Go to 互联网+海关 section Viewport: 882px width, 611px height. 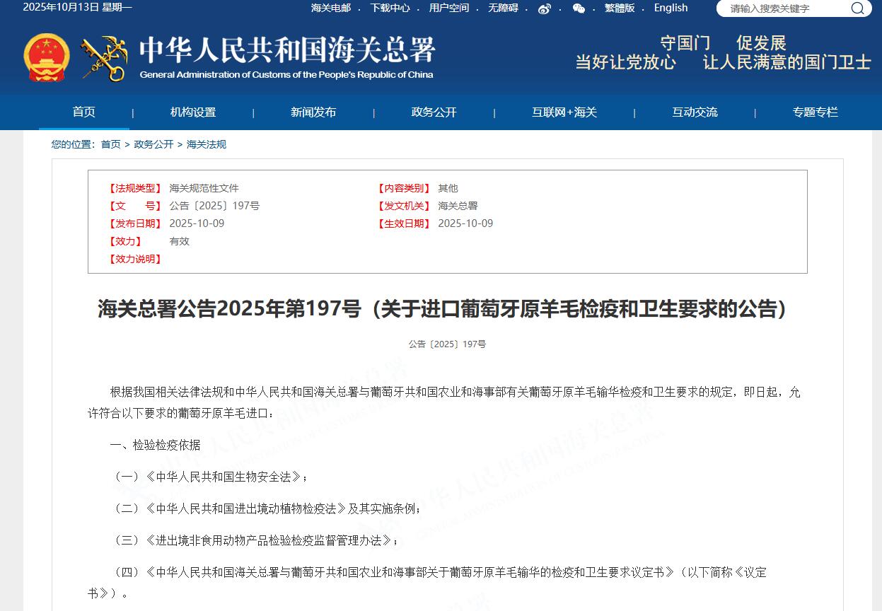pyautogui.click(x=564, y=112)
